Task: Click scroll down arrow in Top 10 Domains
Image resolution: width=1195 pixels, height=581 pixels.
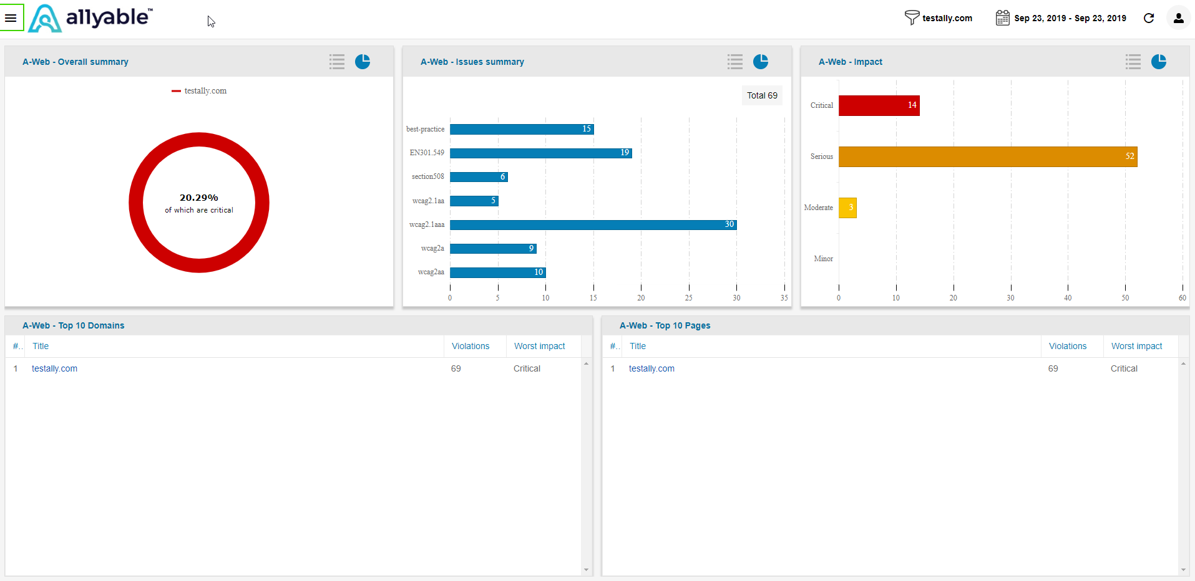Action: [586, 570]
